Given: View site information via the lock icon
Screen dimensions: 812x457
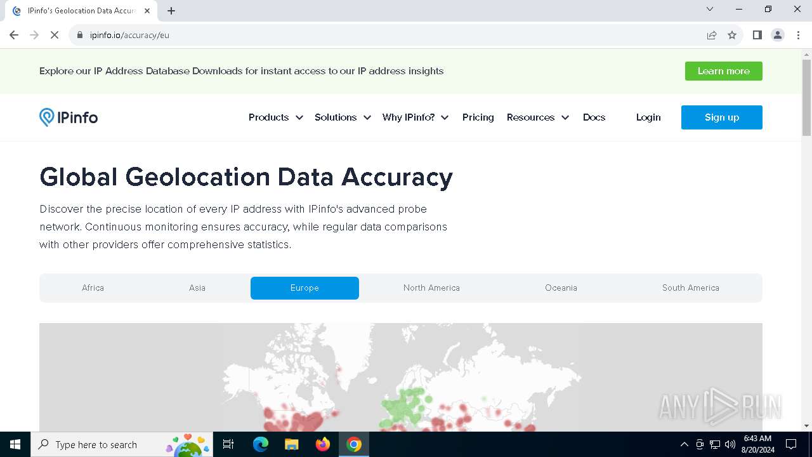Looking at the screenshot, I should click(79, 35).
